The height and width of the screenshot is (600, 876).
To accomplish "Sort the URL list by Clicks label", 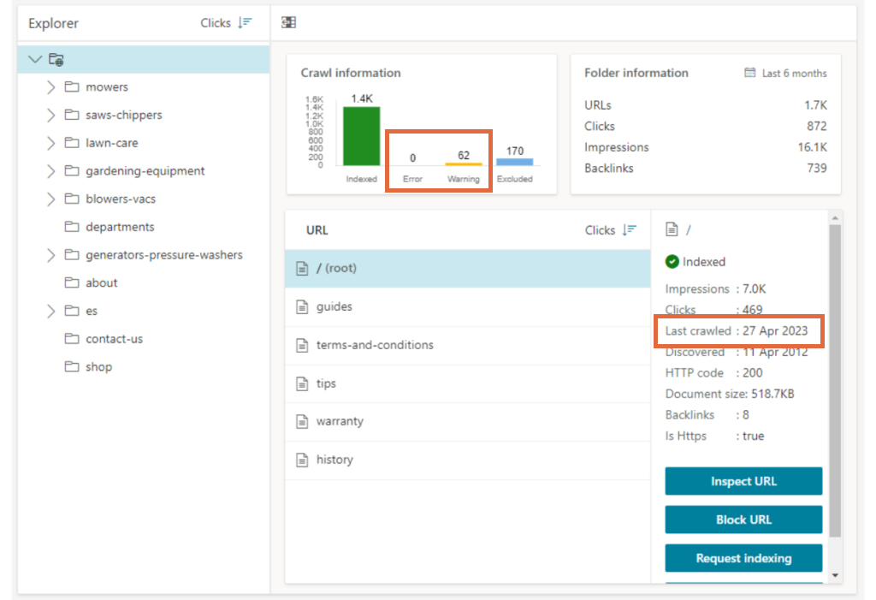I will pyautogui.click(x=600, y=230).
